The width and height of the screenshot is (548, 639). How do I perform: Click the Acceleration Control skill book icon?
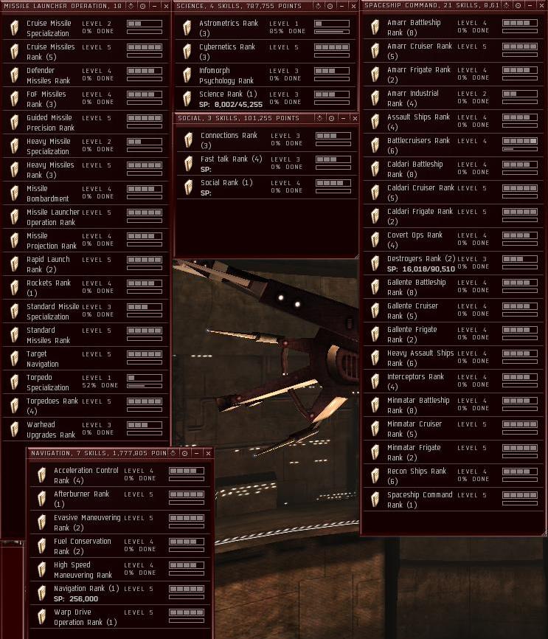[41, 475]
